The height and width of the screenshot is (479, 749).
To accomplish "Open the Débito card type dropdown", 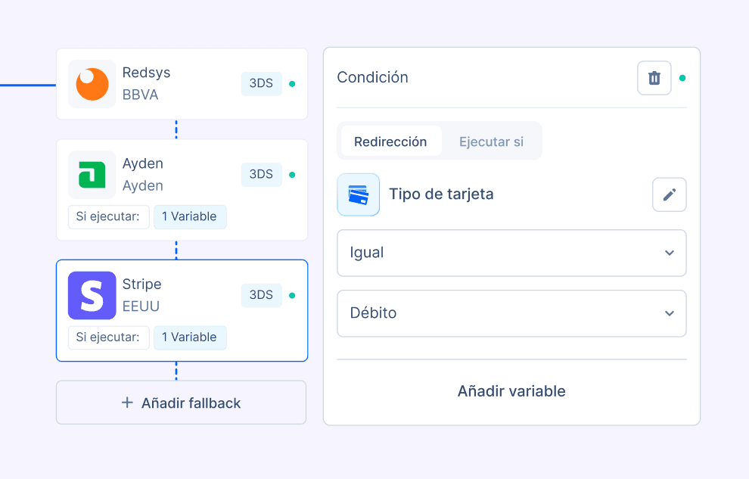I will (511, 313).
